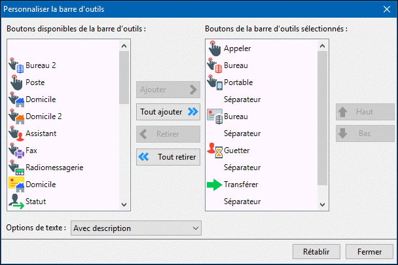Click the Appeler icon in selected list

pos(215,48)
